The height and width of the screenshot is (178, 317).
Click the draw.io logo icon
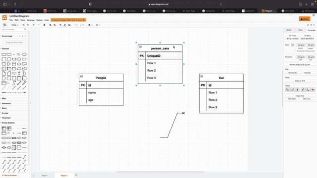(x=4, y=18)
